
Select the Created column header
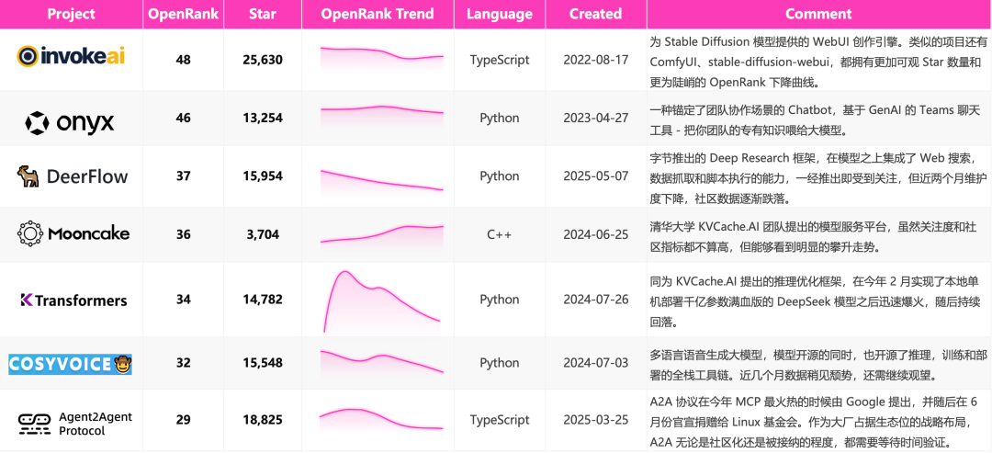pos(595,14)
